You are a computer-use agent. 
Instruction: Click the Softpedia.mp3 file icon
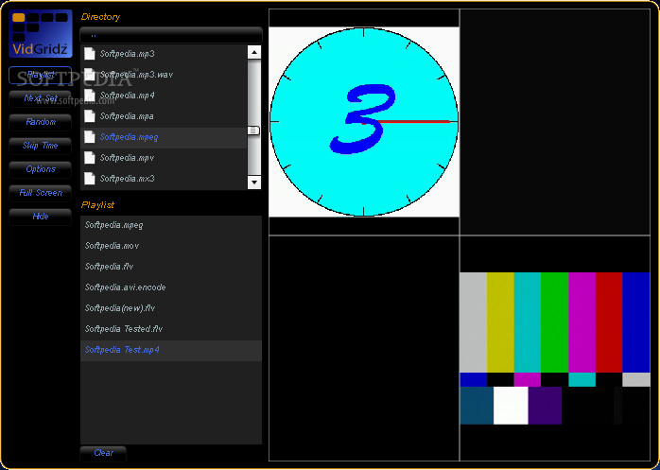tap(89, 54)
